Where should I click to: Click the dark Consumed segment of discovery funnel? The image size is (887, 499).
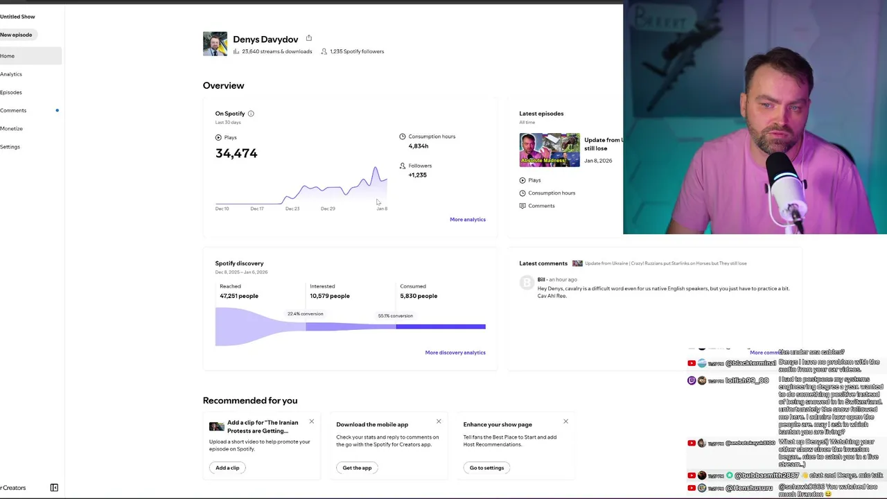[x=441, y=326]
